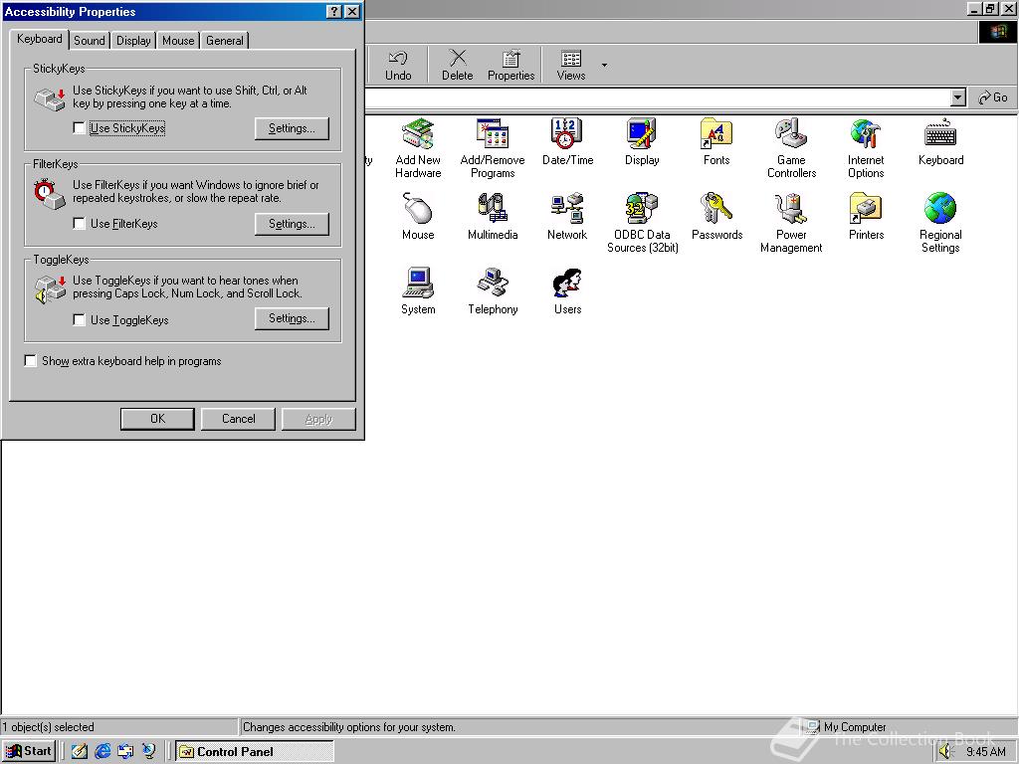Click the Outlook Express quick launch icon
1019x764 pixels.
pos(125,752)
